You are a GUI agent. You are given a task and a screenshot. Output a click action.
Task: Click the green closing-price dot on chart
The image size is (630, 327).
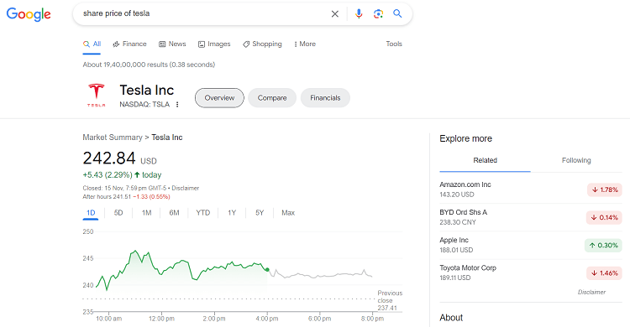pyautogui.click(x=267, y=270)
